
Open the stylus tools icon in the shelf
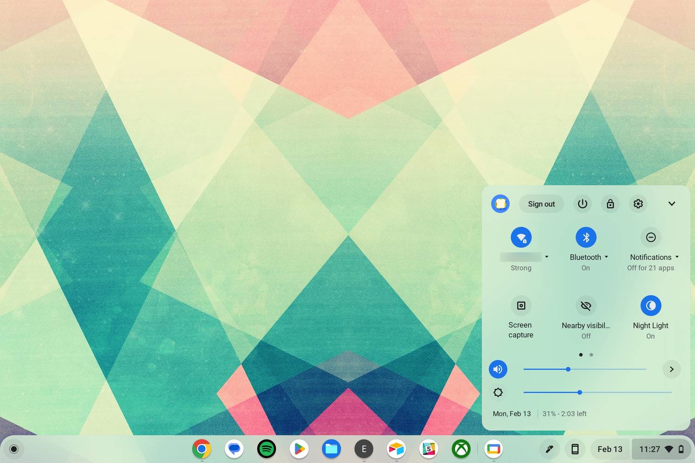(x=549, y=449)
